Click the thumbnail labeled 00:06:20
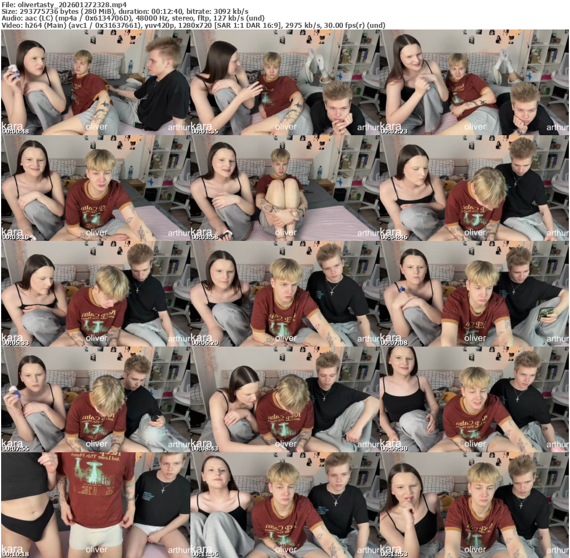Viewport: 570px width, 558px height. click(x=285, y=294)
